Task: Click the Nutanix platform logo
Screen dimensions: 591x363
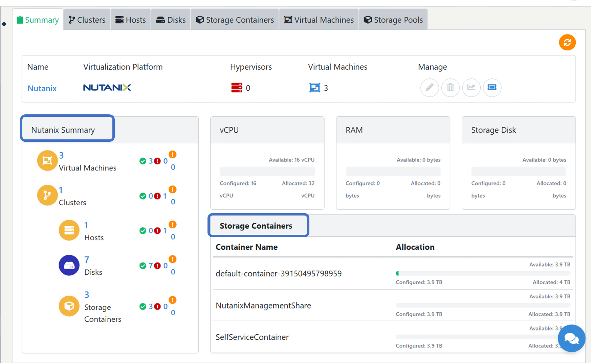Action: (x=107, y=88)
